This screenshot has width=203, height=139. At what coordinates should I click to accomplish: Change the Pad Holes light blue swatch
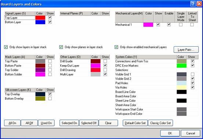click(182, 83)
